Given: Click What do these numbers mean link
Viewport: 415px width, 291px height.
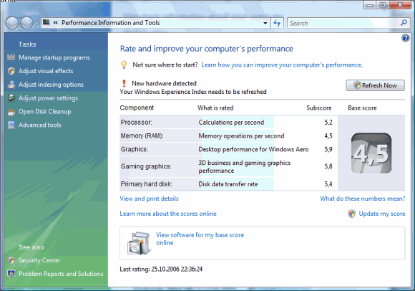Looking at the screenshot, I should point(362,199).
